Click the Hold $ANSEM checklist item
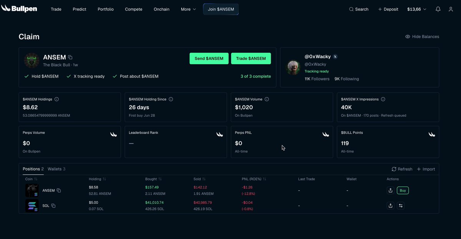The width and height of the screenshot is (461, 239). [41, 76]
